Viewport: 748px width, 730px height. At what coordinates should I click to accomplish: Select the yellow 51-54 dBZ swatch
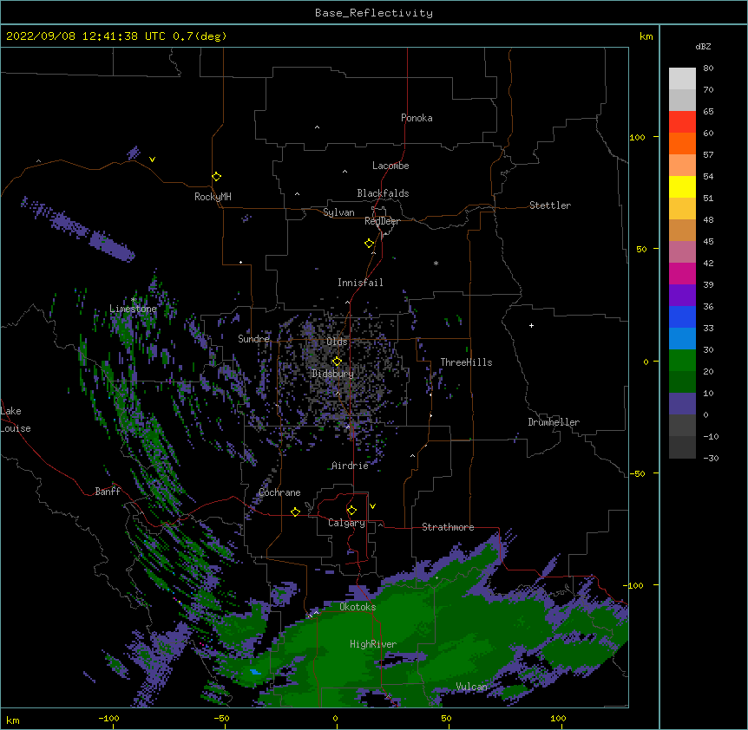[x=682, y=186]
